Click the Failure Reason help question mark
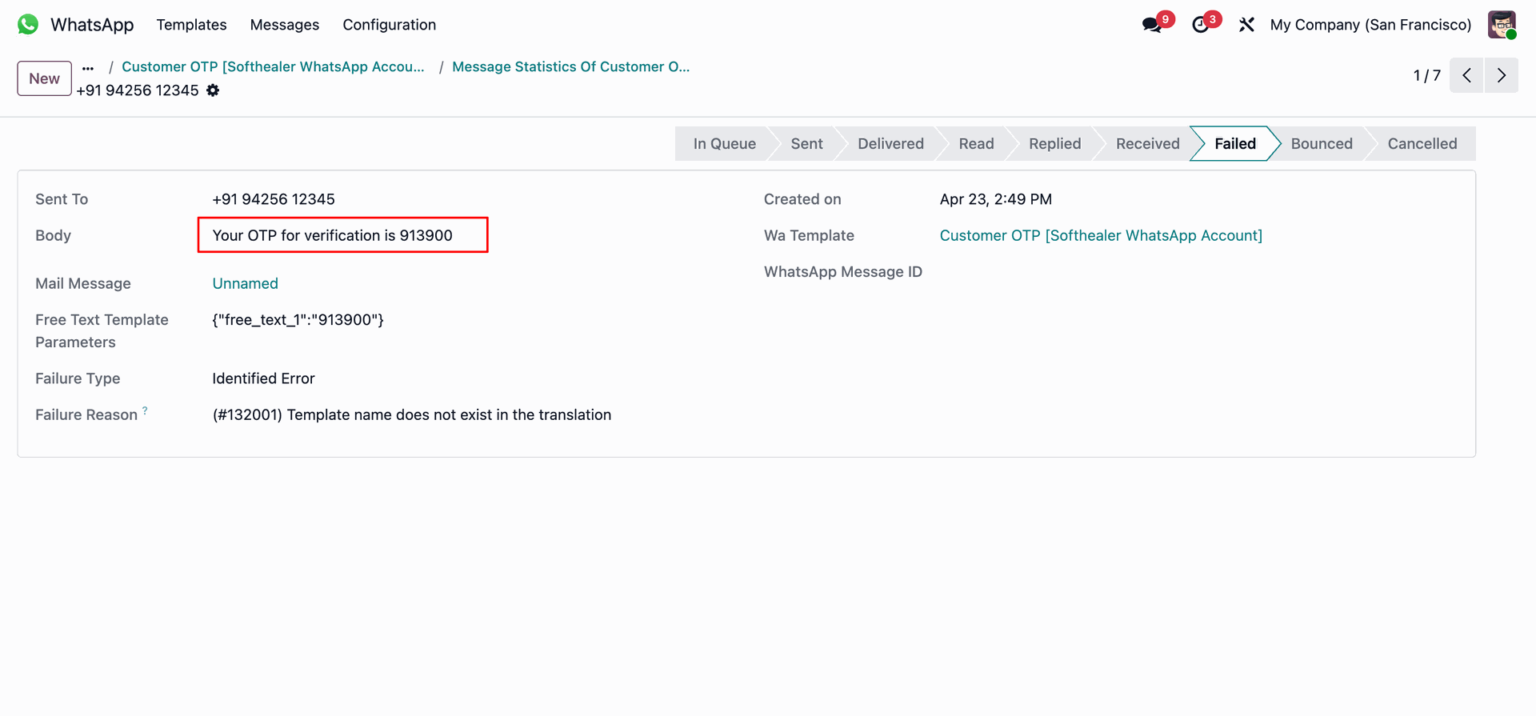1536x716 pixels. click(x=145, y=410)
